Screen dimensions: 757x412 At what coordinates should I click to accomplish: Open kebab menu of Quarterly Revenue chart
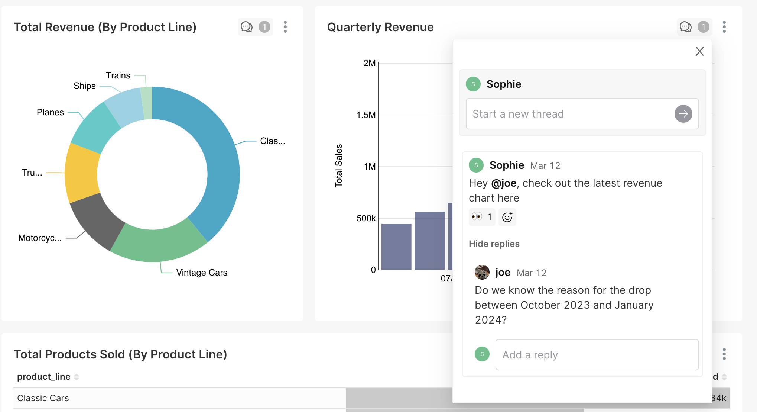(724, 27)
